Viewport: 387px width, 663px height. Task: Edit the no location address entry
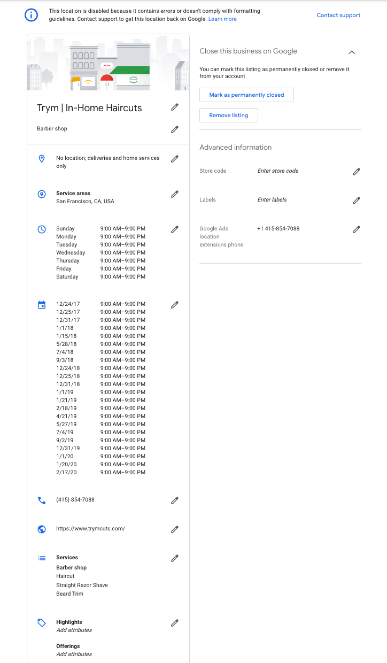pos(175,159)
